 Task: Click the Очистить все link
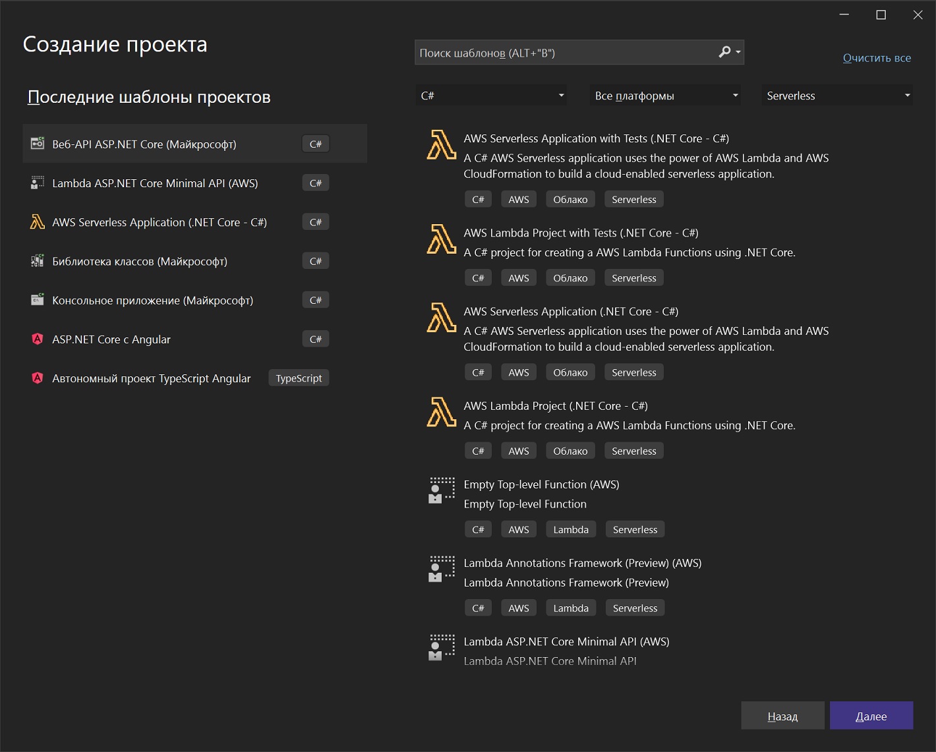tap(877, 58)
